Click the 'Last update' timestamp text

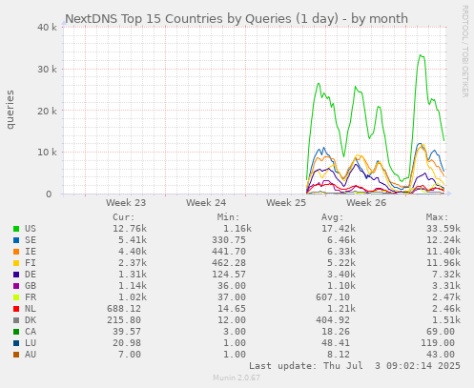point(355,366)
